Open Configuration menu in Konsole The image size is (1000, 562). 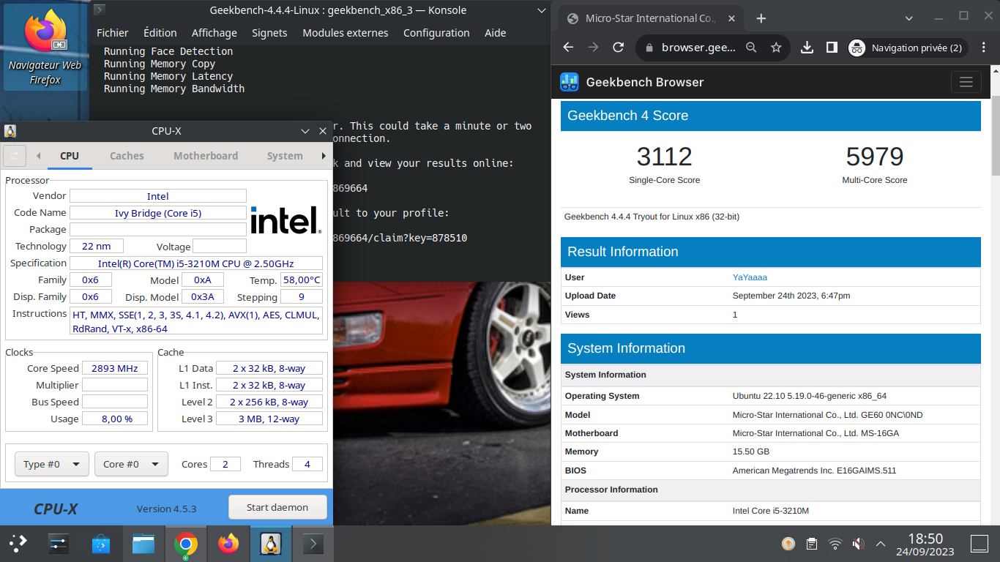coord(436,33)
